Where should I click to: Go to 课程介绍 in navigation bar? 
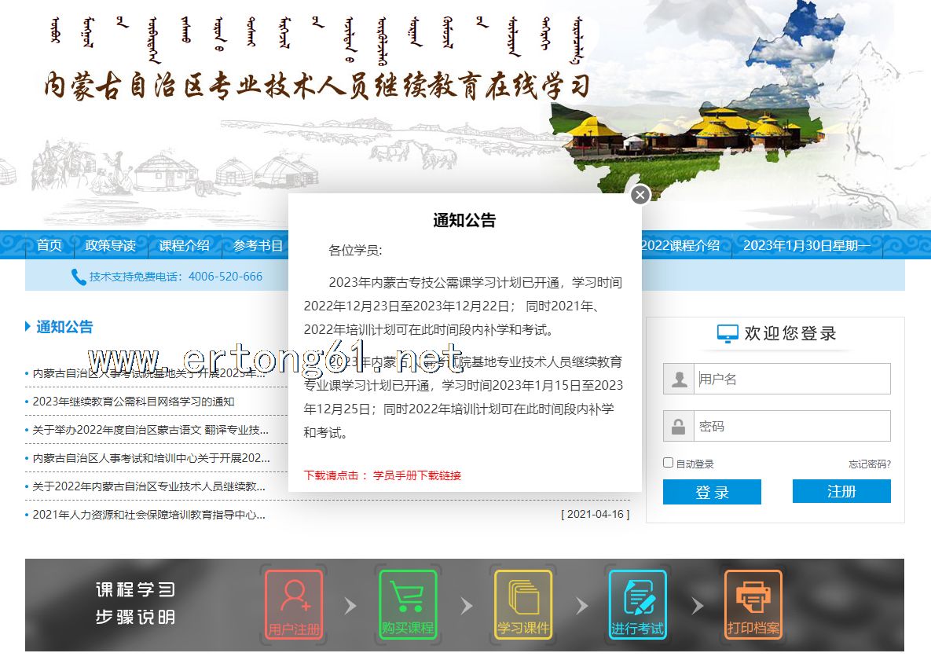[184, 245]
